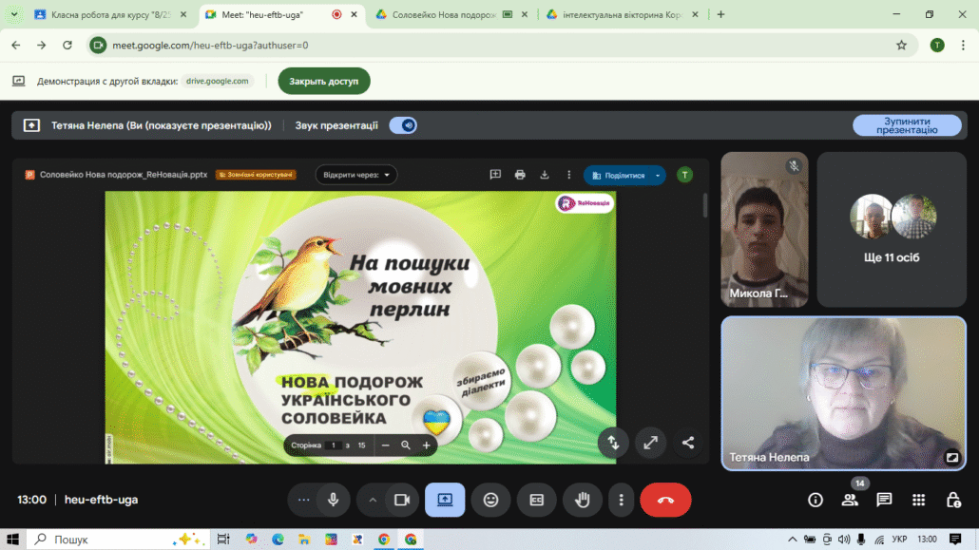Show the participants list
Image resolution: width=979 pixels, height=550 pixels.
(x=850, y=500)
